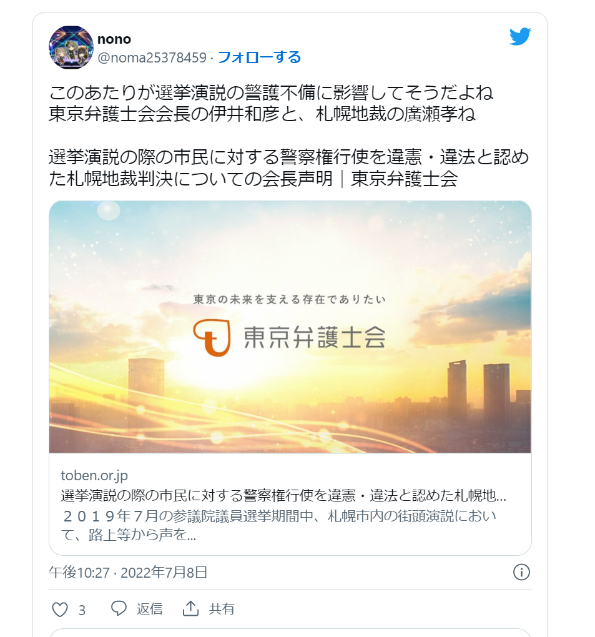Open the 東京弁護士会 preview image
The height and width of the screenshot is (637, 595).
(290, 327)
